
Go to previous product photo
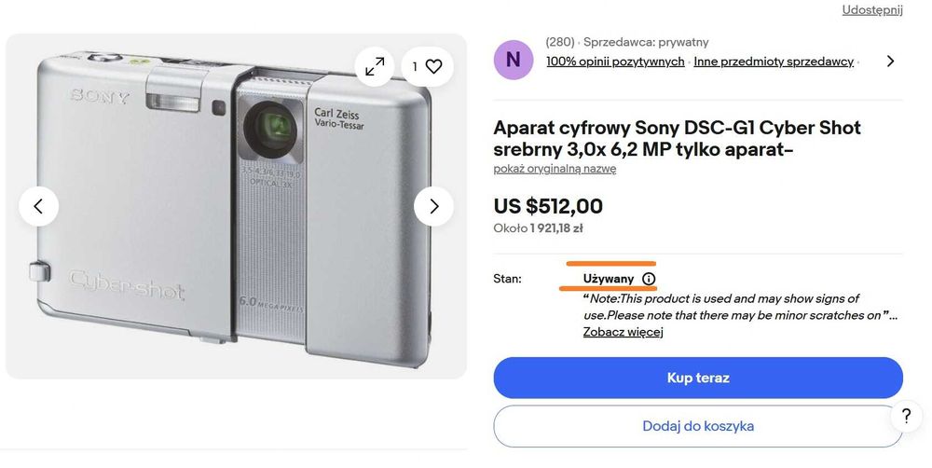click(x=38, y=206)
